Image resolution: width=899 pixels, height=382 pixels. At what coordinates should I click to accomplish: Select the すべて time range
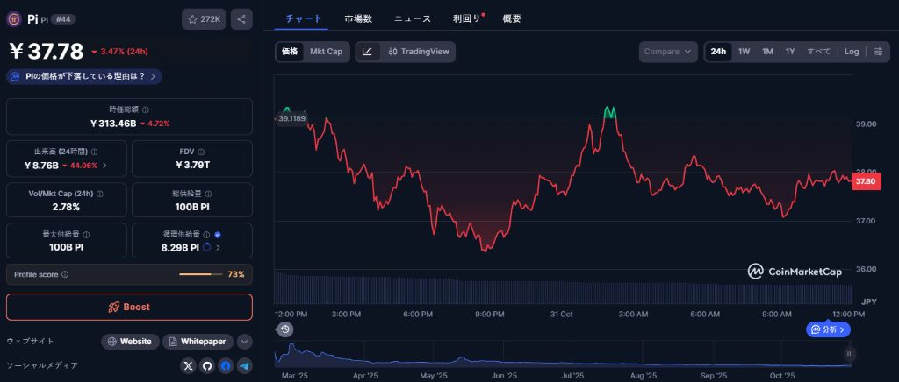(x=819, y=52)
